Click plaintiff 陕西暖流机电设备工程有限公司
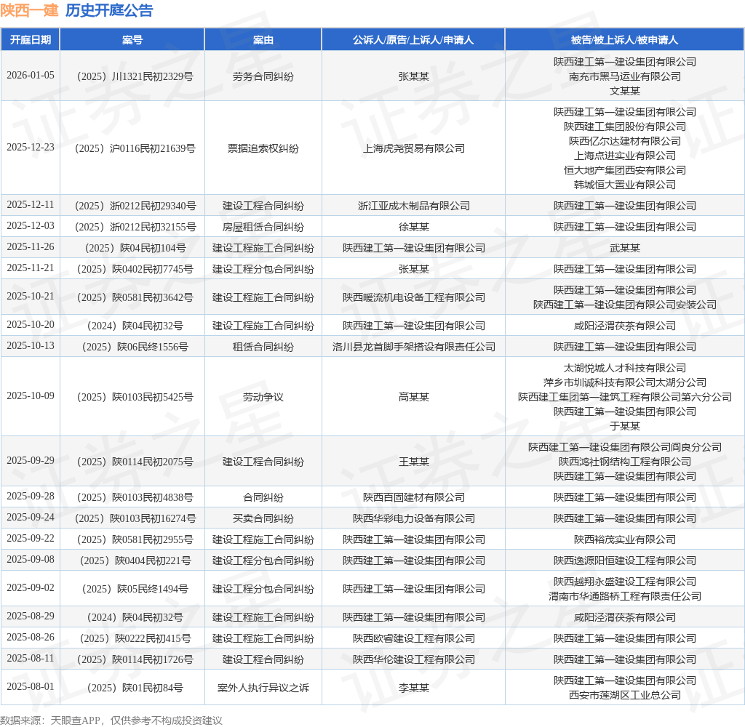Viewport: 745px width, 727px height. pos(414,298)
